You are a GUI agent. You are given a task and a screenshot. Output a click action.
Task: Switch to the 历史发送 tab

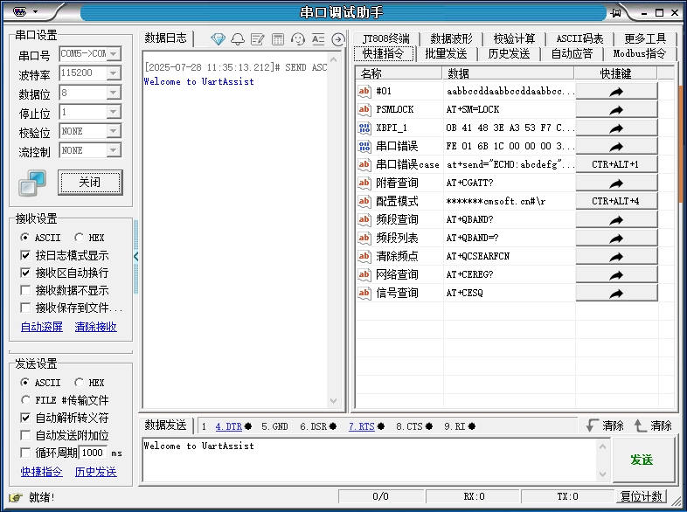pos(509,54)
